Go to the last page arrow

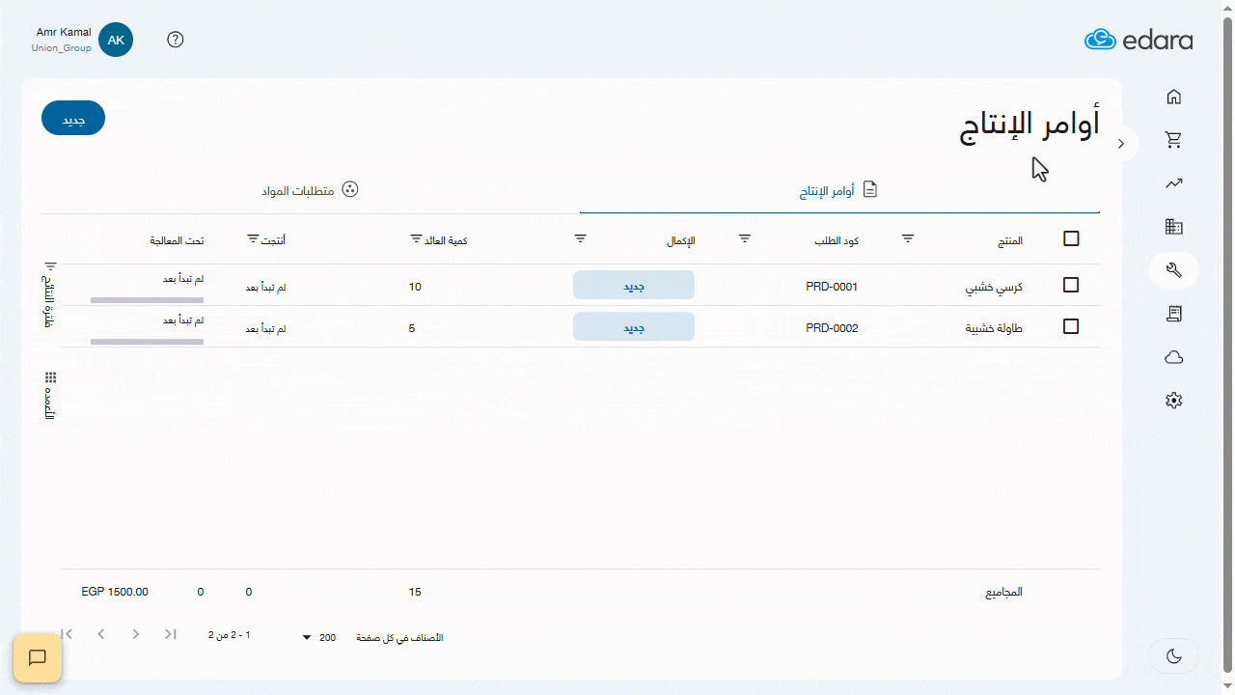[x=171, y=634]
